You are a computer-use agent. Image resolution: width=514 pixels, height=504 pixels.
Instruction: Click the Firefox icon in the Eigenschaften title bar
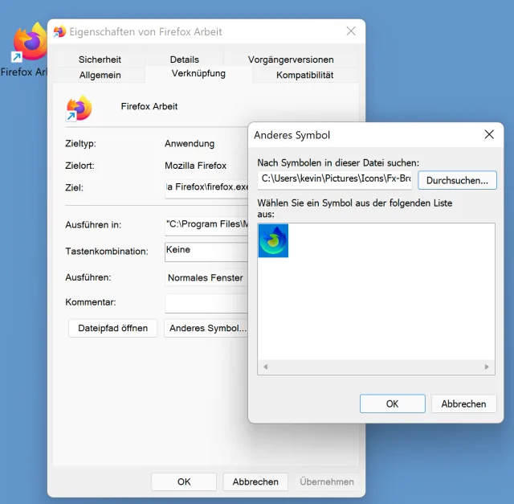click(59, 32)
